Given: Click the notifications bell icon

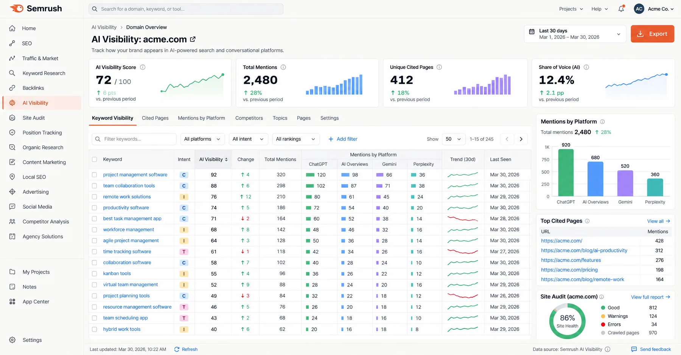Looking at the screenshot, I should (621, 9).
